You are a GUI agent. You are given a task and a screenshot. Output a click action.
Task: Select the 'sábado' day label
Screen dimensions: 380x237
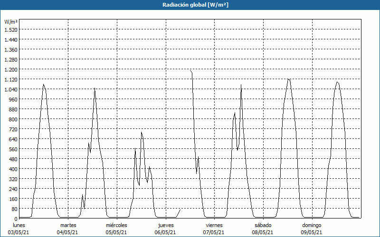(x=263, y=225)
